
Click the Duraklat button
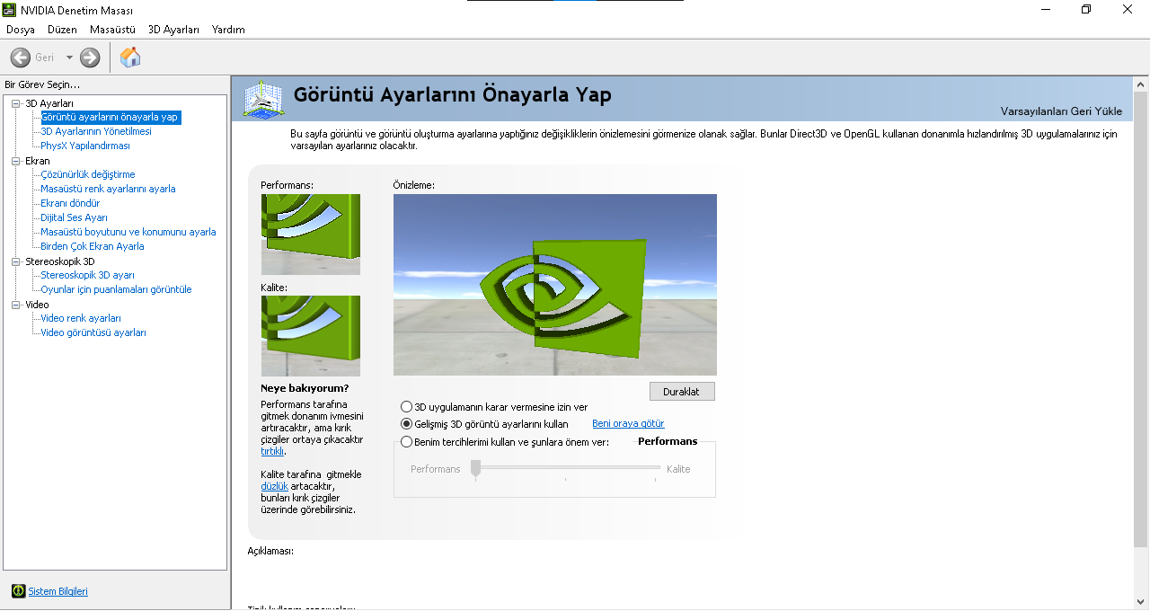click(x=682, y=392)
